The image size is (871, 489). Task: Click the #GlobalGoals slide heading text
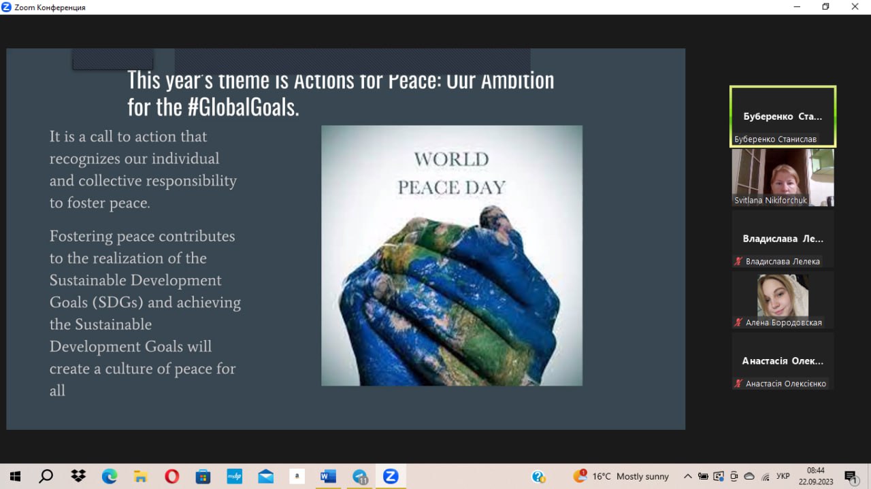340,93
